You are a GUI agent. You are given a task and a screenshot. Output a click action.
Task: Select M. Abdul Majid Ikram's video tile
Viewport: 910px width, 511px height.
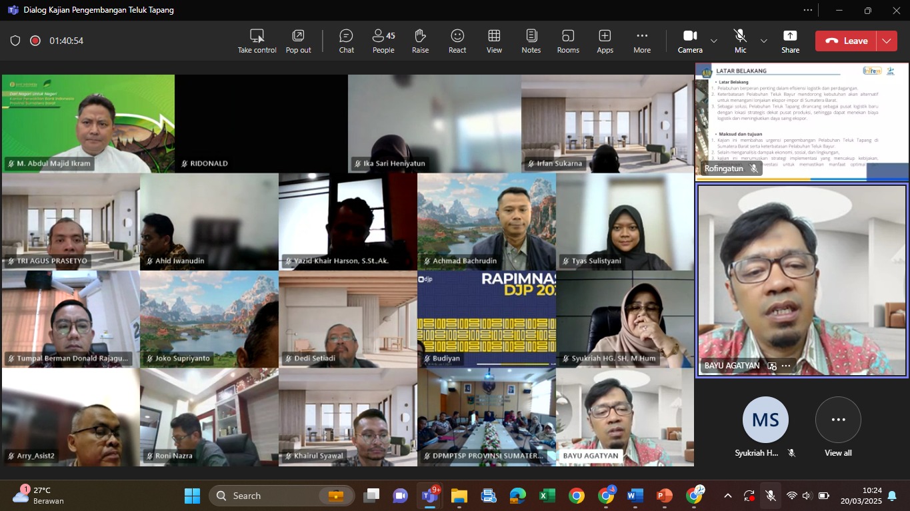pyautogui.click(x=88, y=124)
